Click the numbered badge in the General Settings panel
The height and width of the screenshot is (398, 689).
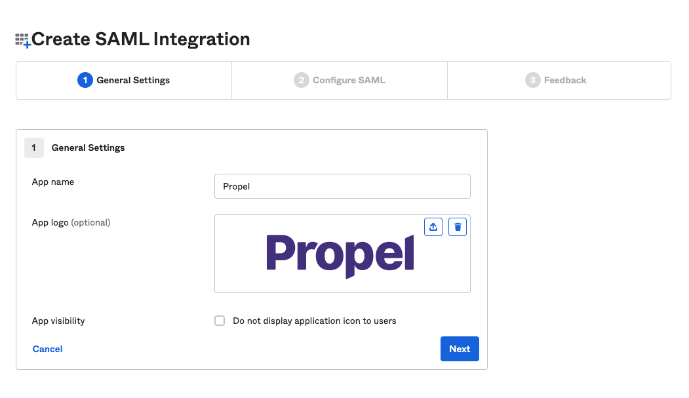(34, 148)
